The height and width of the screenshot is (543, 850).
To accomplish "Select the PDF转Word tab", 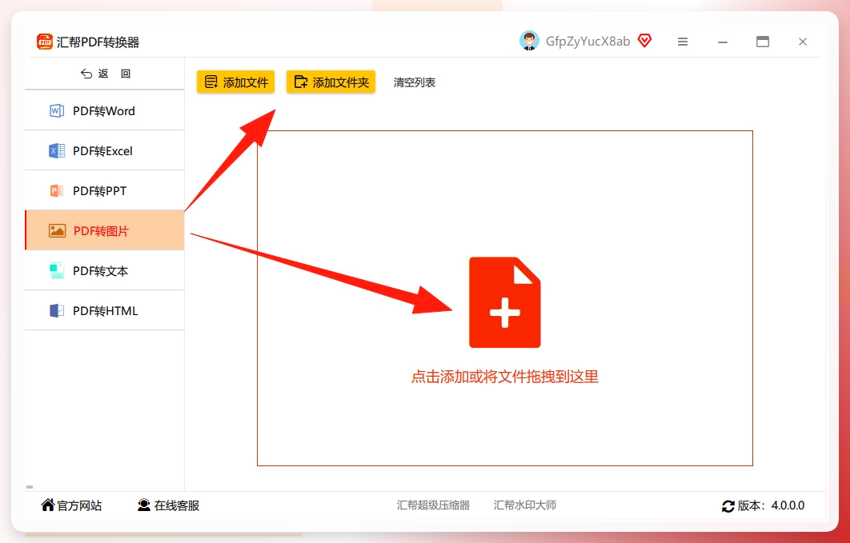I will [105, 110].
